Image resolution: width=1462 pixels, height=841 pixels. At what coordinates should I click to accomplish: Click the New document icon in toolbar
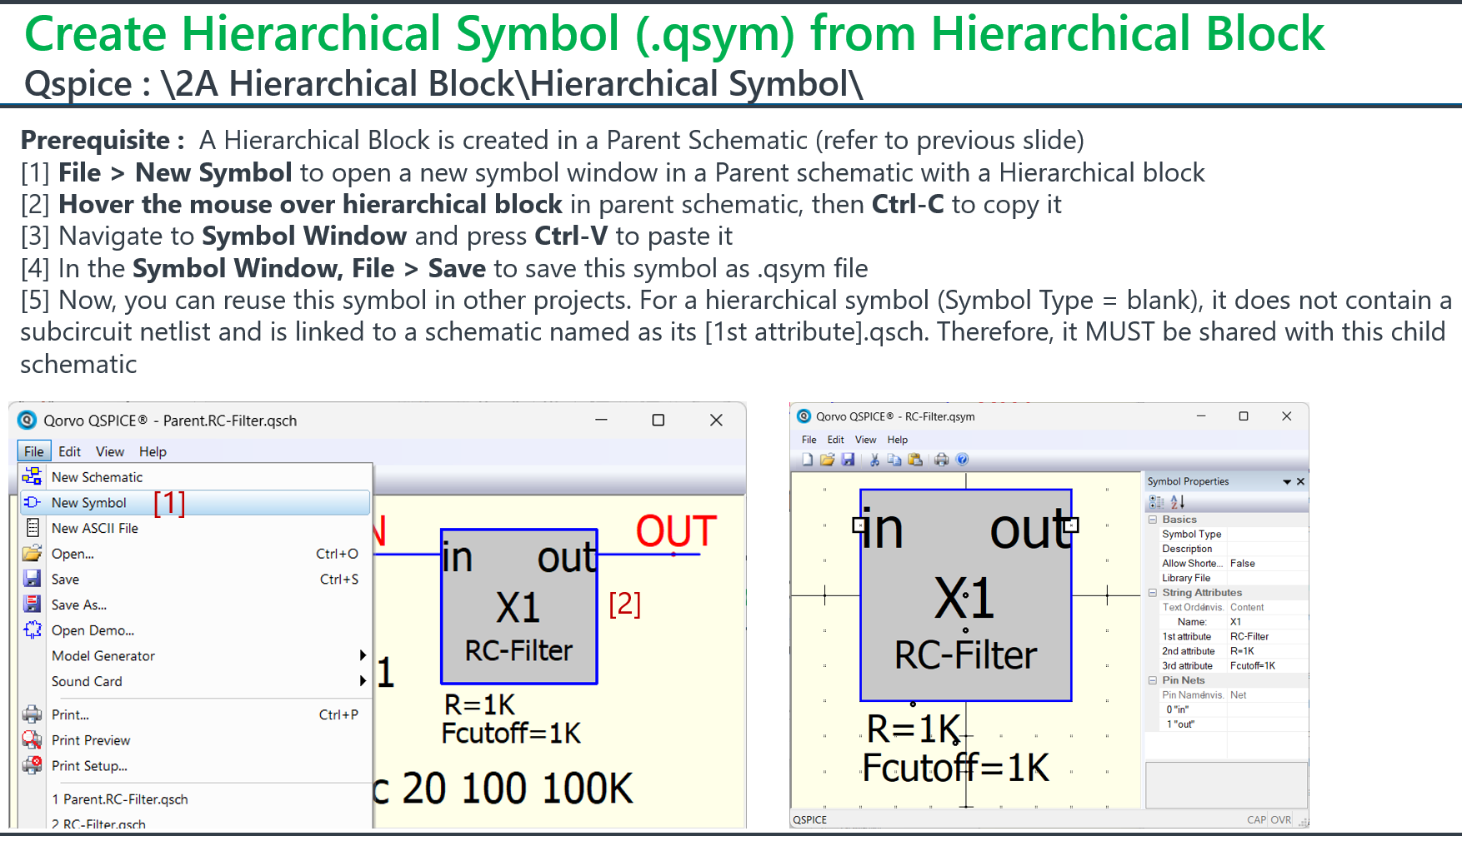807,460
